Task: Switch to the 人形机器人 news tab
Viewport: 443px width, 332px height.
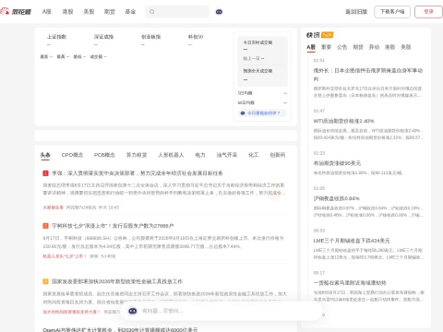Action: click(x=171, y=155)
